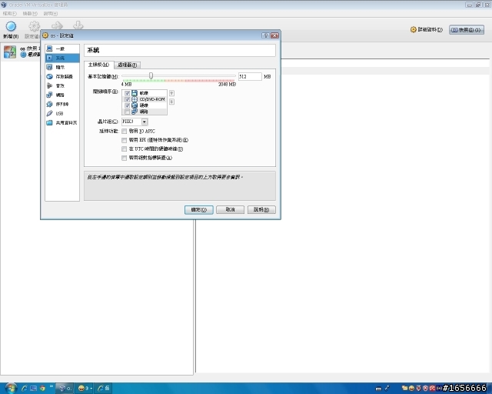492x394 pixels.
Task: Switch to the VirtualBox taskbar button
Action: tap(65, 389)
